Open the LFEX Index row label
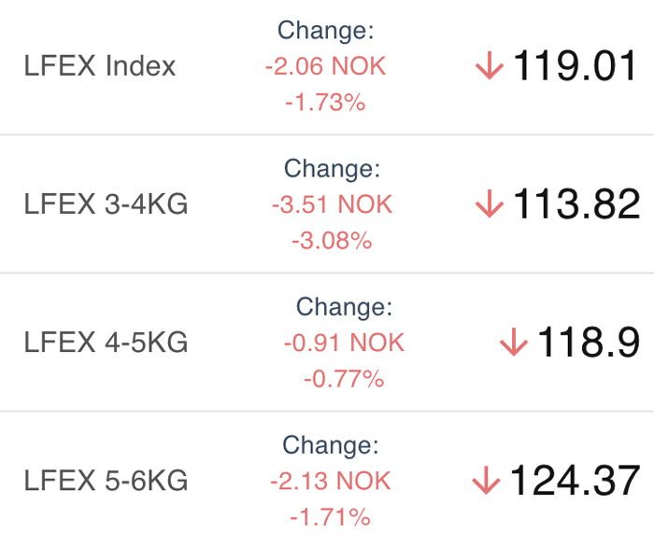The image size is (654, 546). click(x=100, y=66)
